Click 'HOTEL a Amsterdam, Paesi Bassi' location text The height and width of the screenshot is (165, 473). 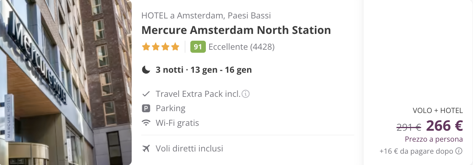[x=206, y=16]
